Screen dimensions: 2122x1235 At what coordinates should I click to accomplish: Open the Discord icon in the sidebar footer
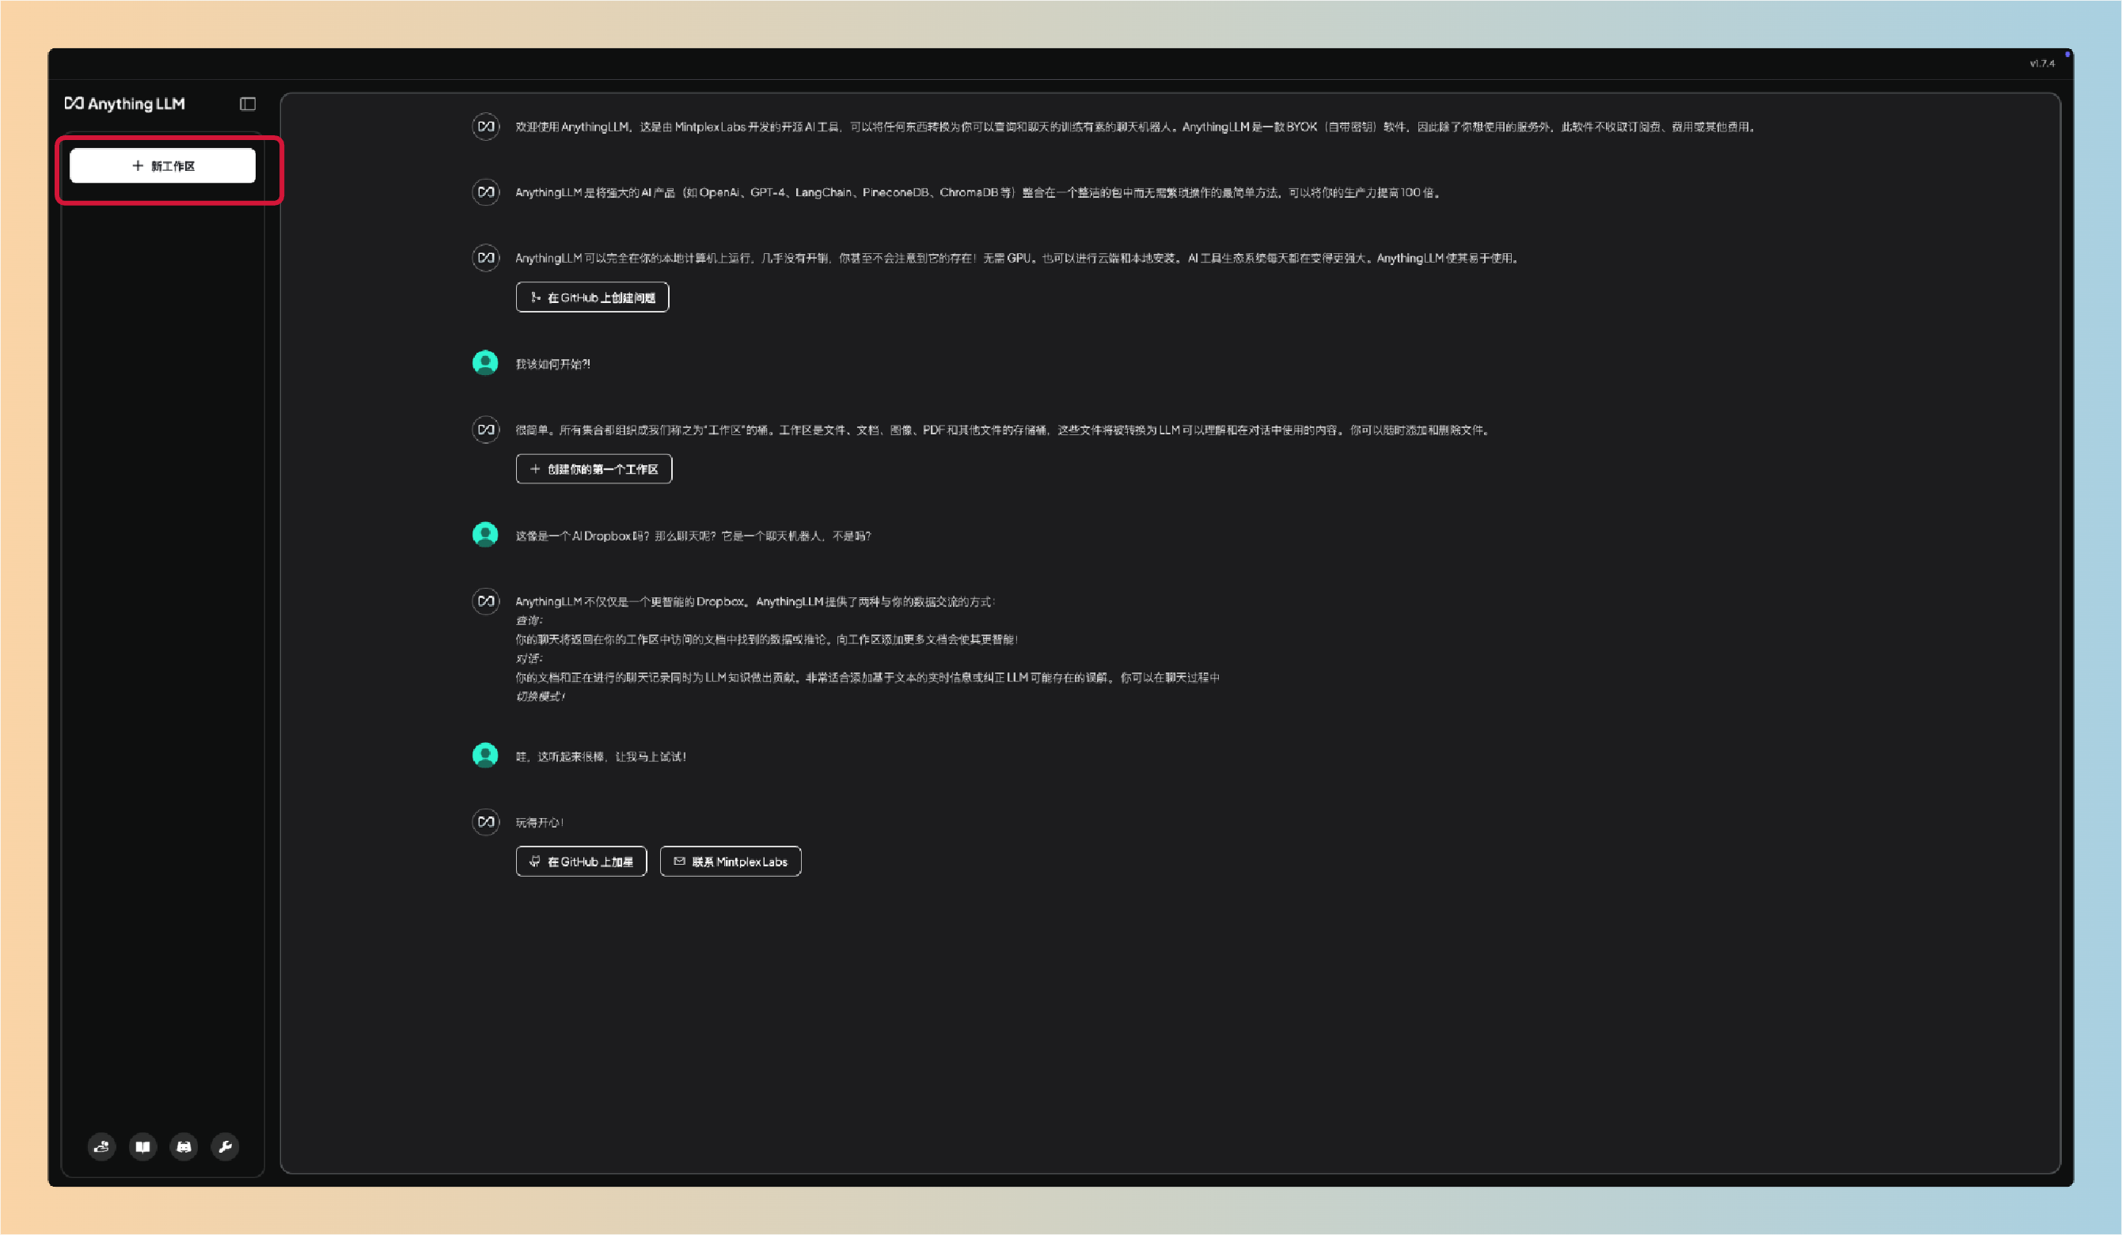pos(184,1146)
